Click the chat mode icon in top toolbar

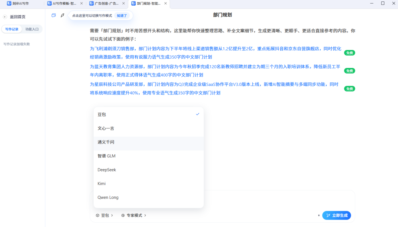coord(54,15)
